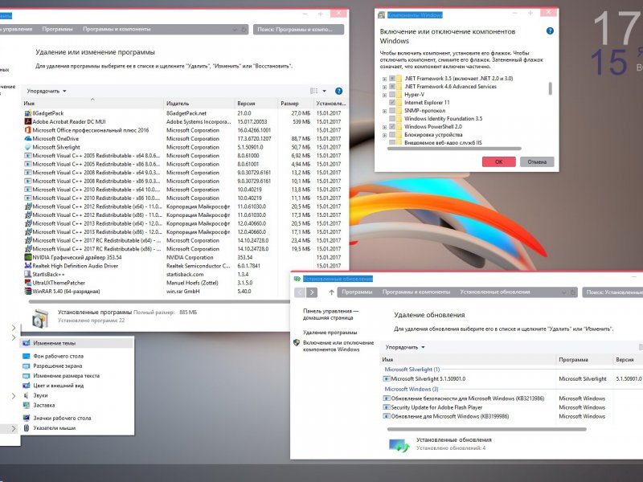Open 'Удаление программы' link
This screenshot has height=482, width=643.
click(x=330, y=333)
